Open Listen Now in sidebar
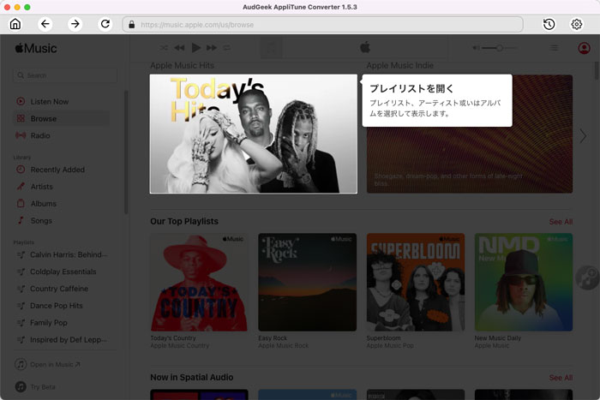 click(x=61, y=101)
